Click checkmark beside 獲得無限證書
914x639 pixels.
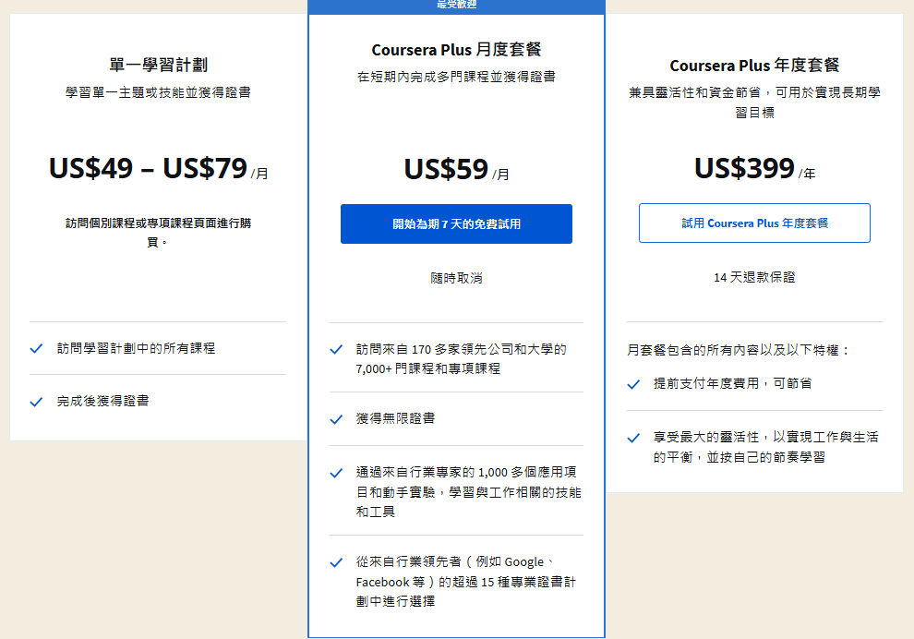coord(336,419)
